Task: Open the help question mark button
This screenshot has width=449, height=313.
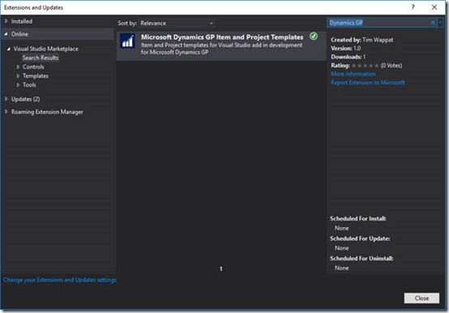Action: [413, 7]
